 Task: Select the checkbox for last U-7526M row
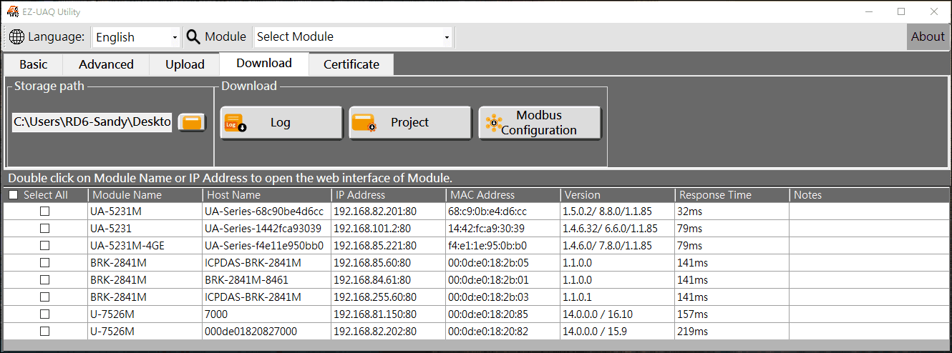click(x=44, y=332)
